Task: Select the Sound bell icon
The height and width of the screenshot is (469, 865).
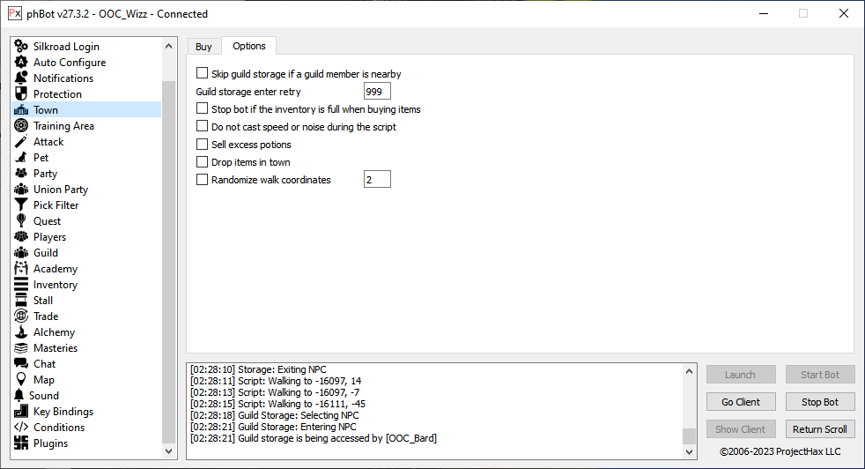Action: click(x=19, y=396)
